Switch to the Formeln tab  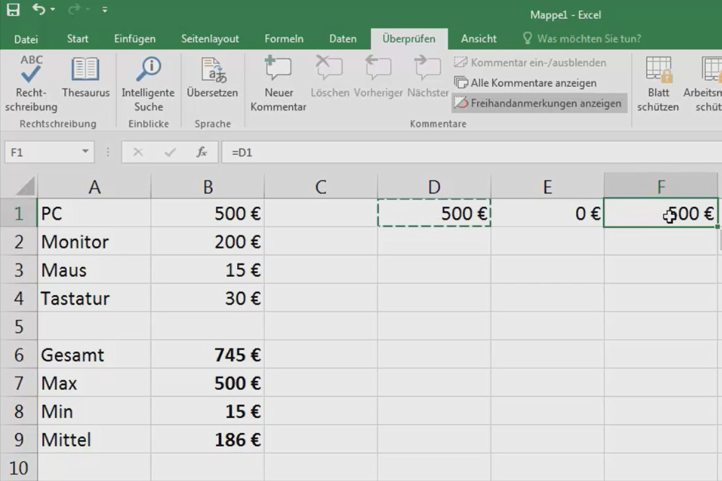(x=283, y=39)
